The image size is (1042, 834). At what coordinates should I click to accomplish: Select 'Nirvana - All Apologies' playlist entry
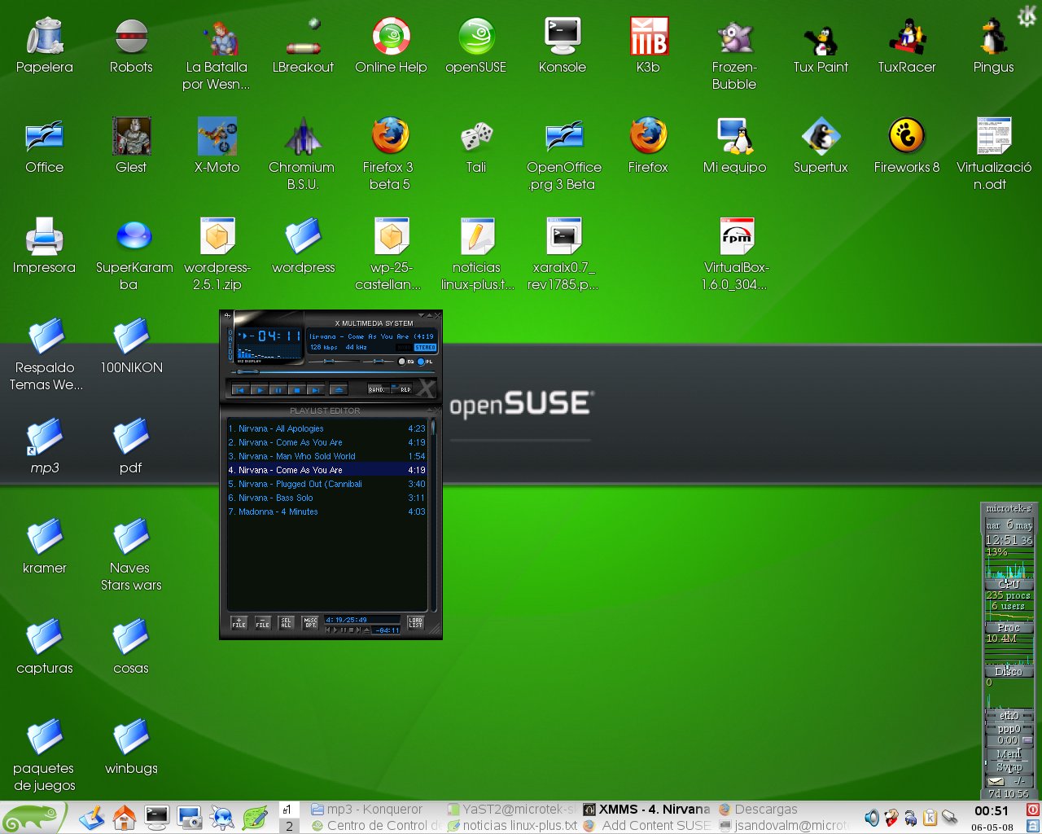(326, 428)
